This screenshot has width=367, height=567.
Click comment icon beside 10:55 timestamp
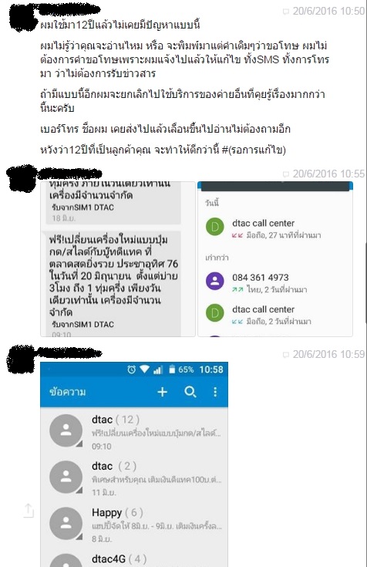(285, 174)
